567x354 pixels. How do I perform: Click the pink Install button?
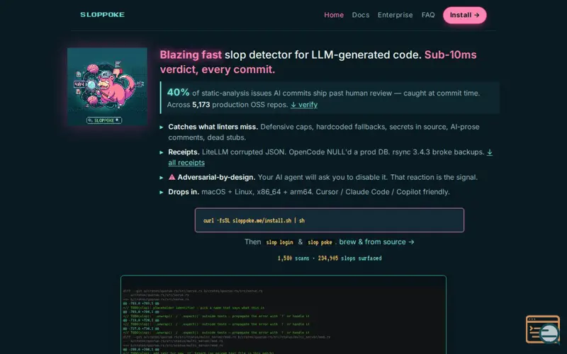(465, 15)
